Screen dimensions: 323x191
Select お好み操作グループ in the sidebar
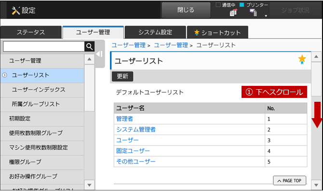click(x=42, y=177)
